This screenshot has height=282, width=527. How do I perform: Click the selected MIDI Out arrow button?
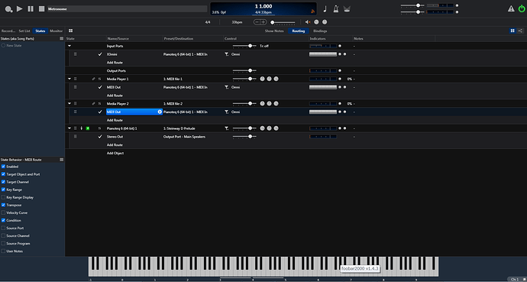tap(160, 112)
